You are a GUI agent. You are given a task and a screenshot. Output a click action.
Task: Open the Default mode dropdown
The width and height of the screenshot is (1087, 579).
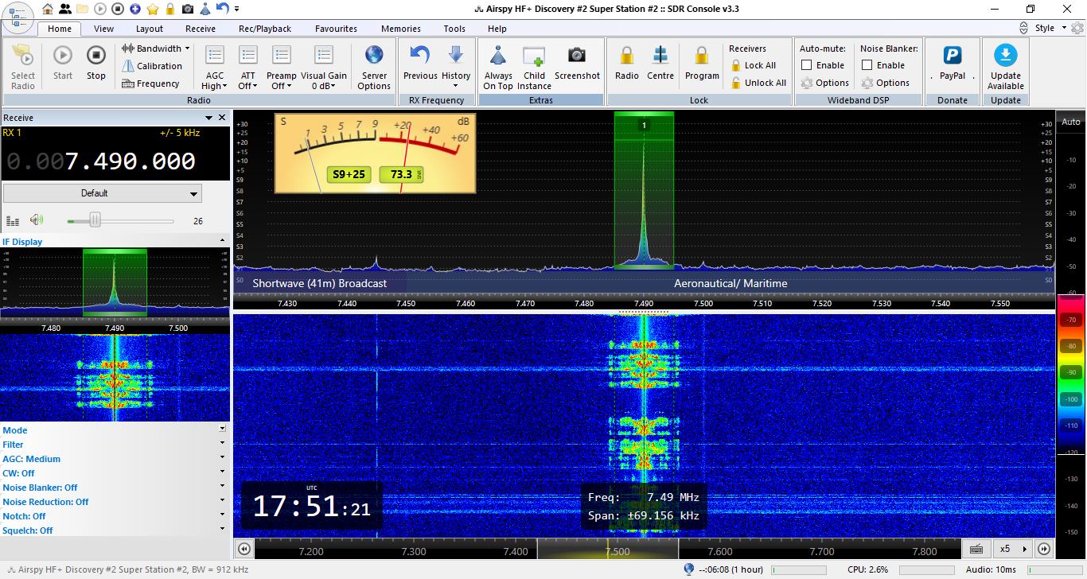[x=103, y=193]
